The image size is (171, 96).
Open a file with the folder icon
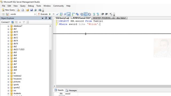click(x=28, y=10)
